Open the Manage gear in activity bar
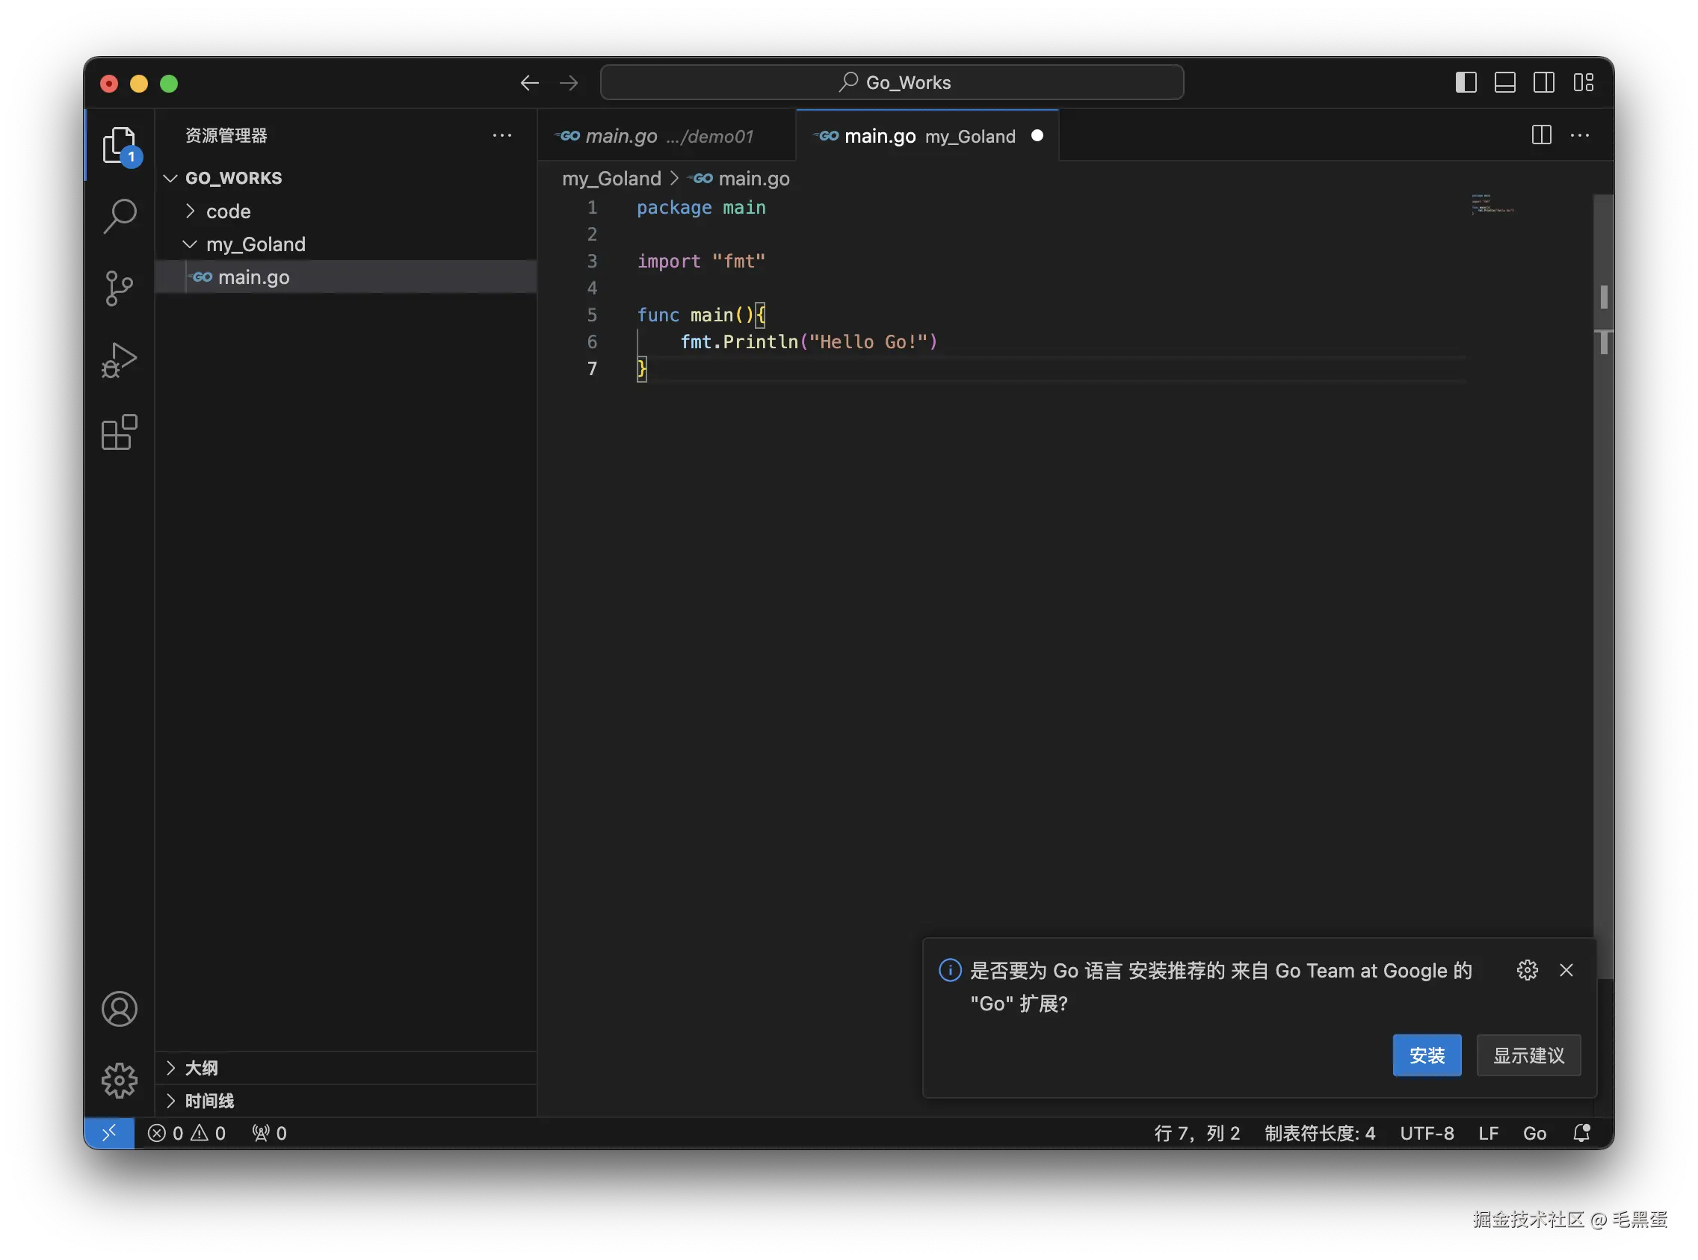 (119, 1080)
